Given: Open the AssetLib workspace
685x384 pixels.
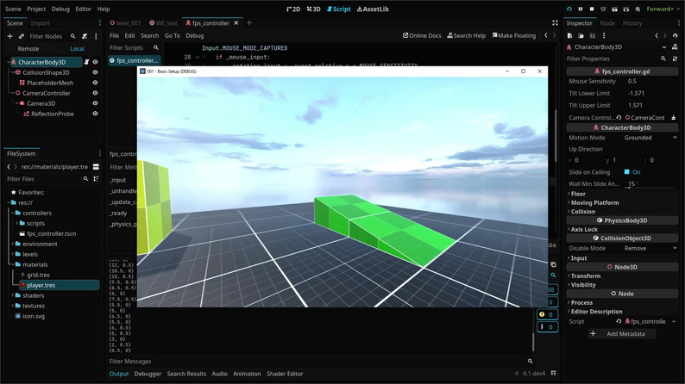Looking at the screenshot, I should click(373, 9).
